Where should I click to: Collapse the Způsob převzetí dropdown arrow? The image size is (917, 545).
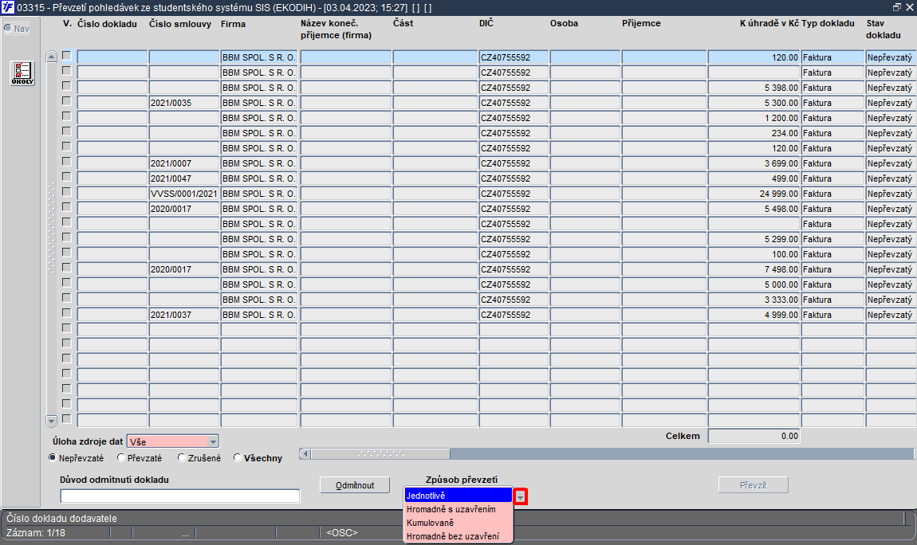(x=520, y=496)
